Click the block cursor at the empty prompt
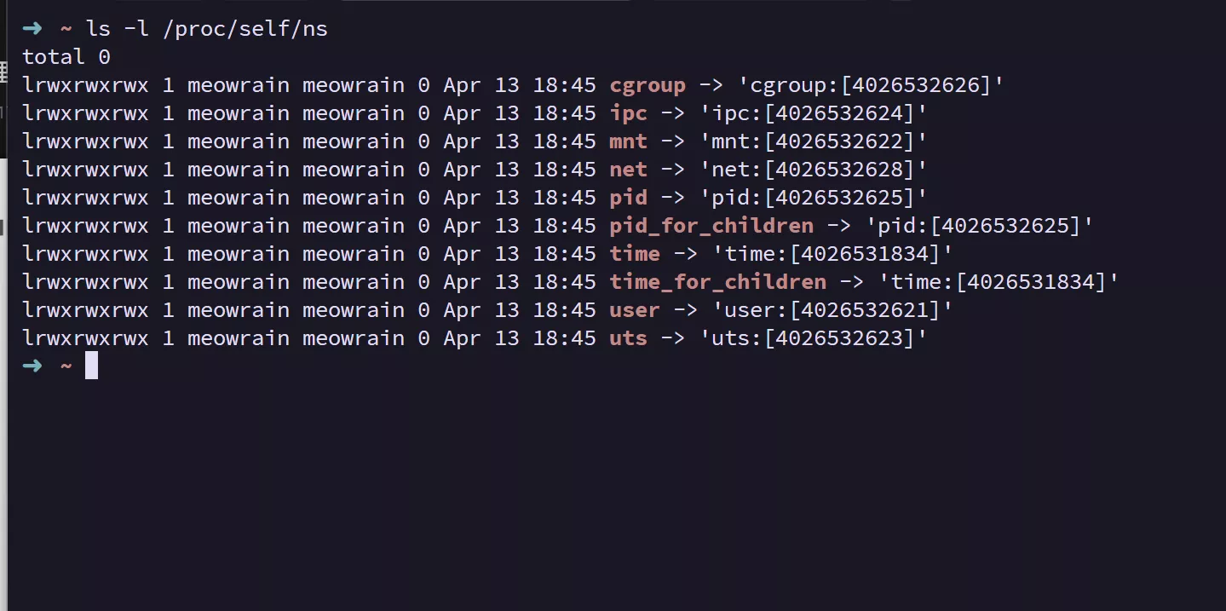 (x=91, y=366)
